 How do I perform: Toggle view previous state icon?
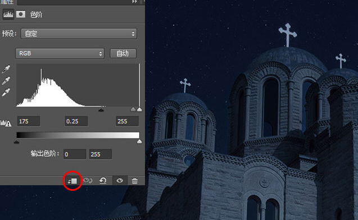88,181
